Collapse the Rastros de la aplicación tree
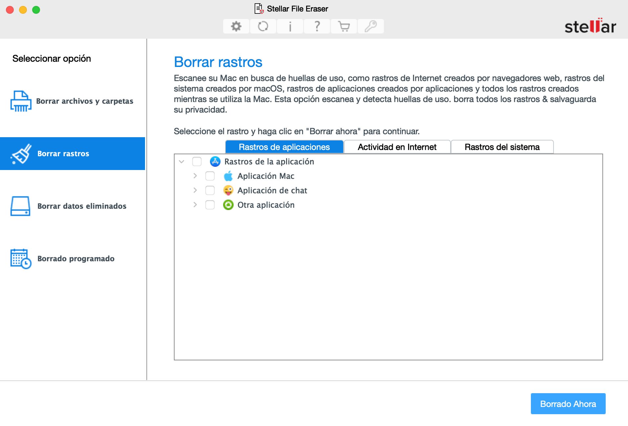 [181, 161]
